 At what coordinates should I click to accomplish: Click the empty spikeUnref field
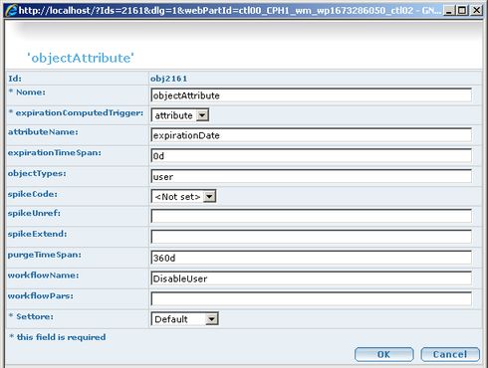tap(312, 216)
